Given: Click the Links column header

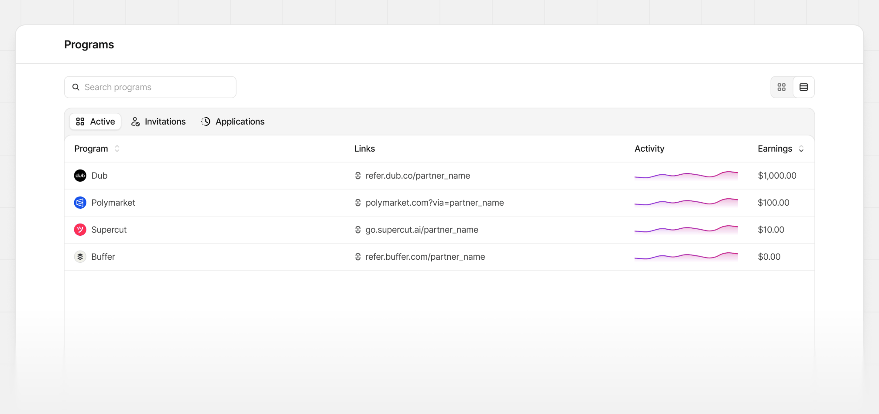Looking at the screenshot, I should [364, 149].
